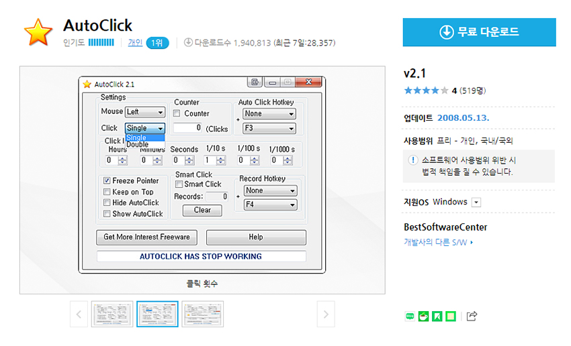Image resolution: width=571 pixels, height=346 pixels.
Task: Show previous screenshot thumbnails arrow
Action: coord(79,314)
